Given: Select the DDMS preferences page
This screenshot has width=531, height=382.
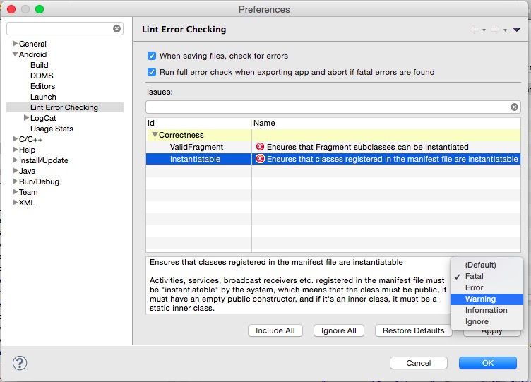Looking at the screenshot, I should [x=42, y=76].
